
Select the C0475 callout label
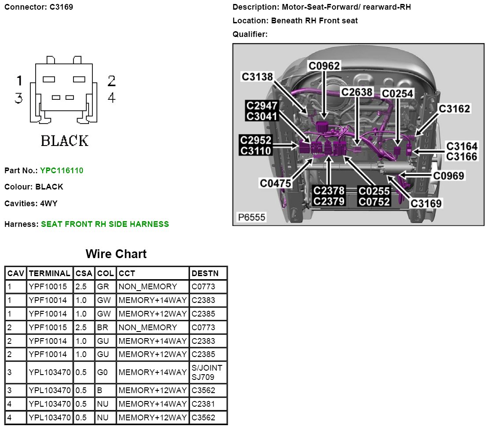276,183
